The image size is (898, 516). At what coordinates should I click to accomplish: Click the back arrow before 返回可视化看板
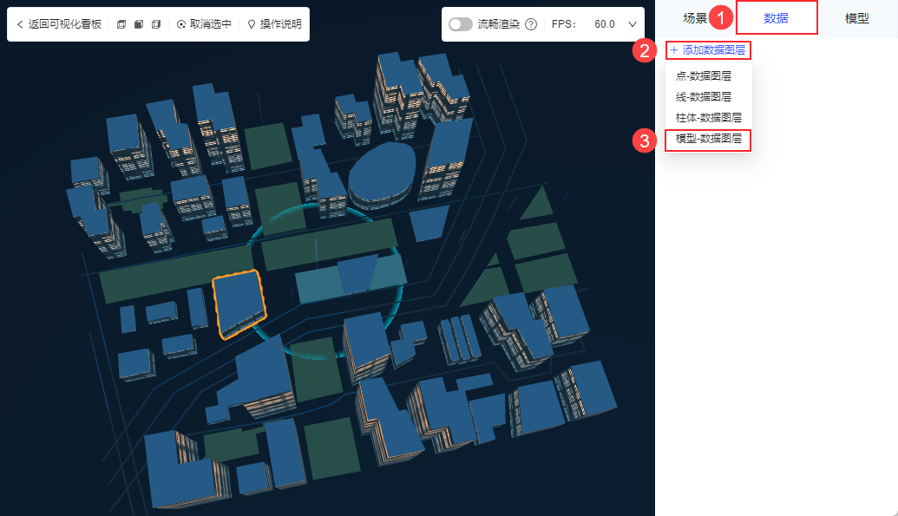point(20,24)
